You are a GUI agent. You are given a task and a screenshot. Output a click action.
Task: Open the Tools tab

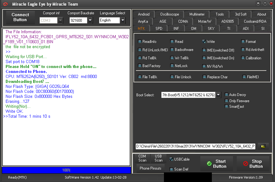pyautogui.click(x=220, y=14)
